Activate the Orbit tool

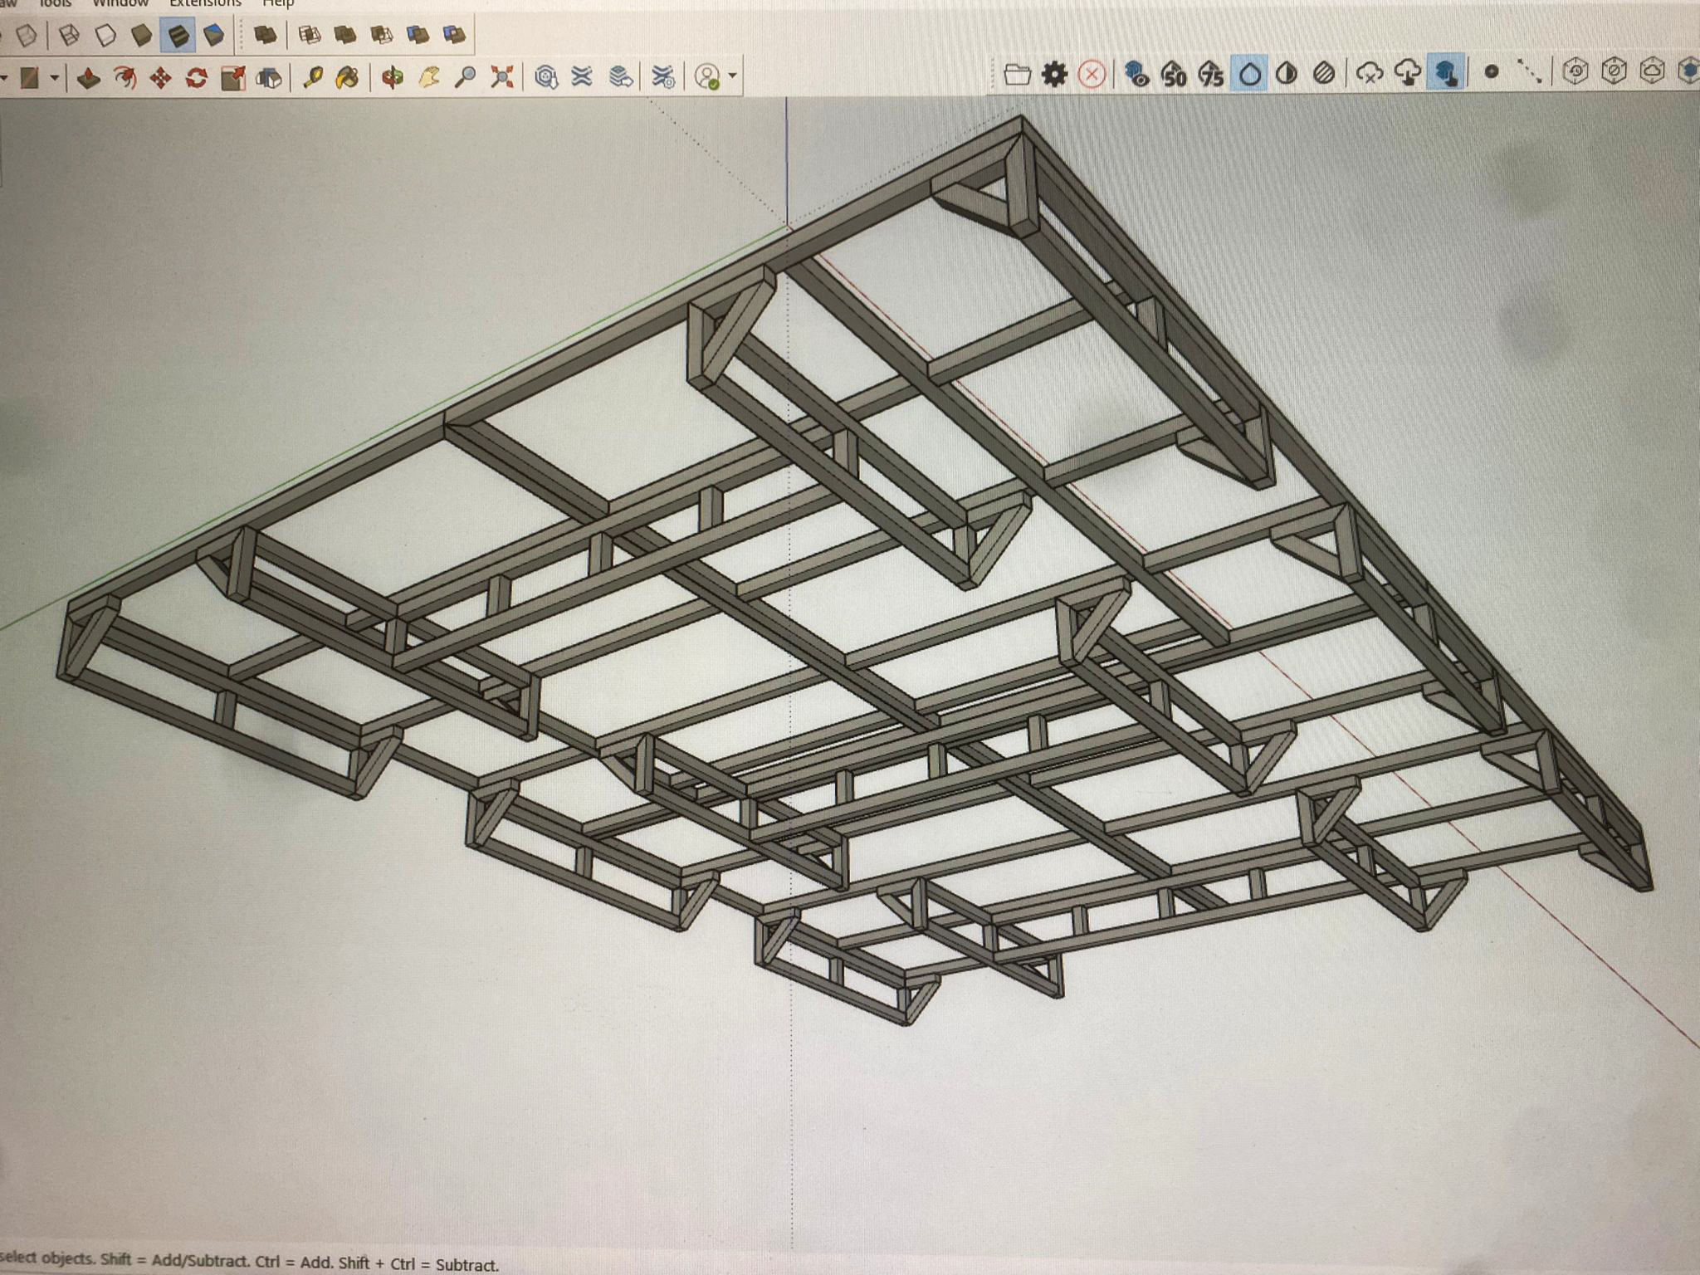pyautogui.click(x=393, y=78)
